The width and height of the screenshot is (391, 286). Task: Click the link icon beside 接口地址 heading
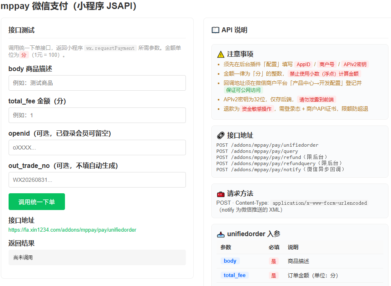pos(221,135)
